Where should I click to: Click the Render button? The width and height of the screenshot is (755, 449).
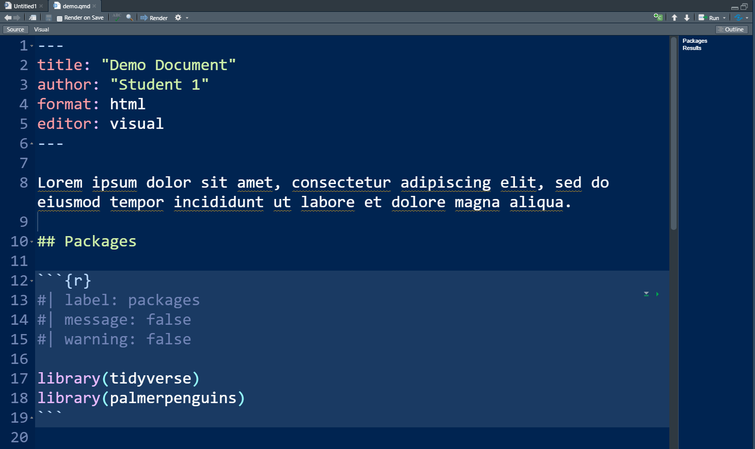tap(154, 18)
